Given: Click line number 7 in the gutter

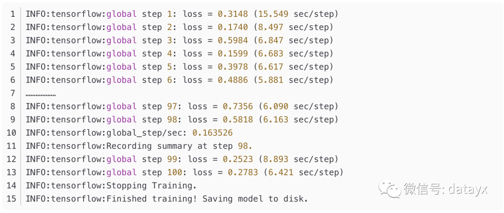Looking at the screenshot, I should tap(13, 93).
